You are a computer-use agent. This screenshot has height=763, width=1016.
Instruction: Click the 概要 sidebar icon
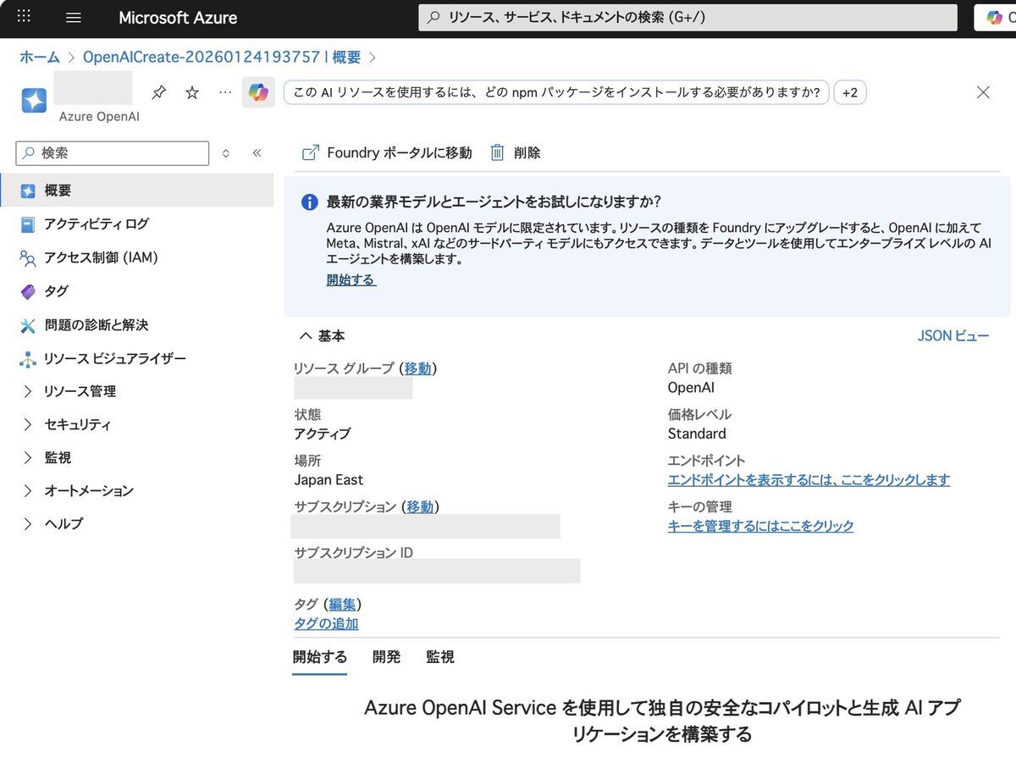(x=28, y=191)
